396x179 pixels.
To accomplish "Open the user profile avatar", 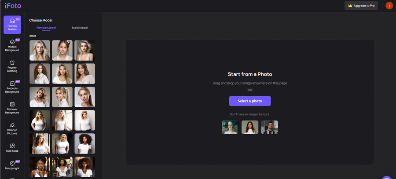I will tap(389, 6).
